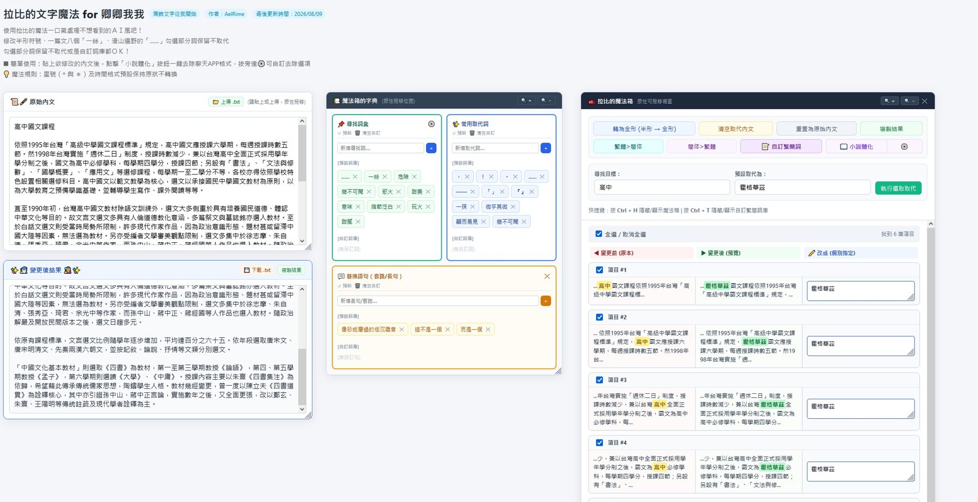
Task: Click scroll-up arrow of 變更後結果 textbox
Action: pyautogui.click(x=302, y=289)
